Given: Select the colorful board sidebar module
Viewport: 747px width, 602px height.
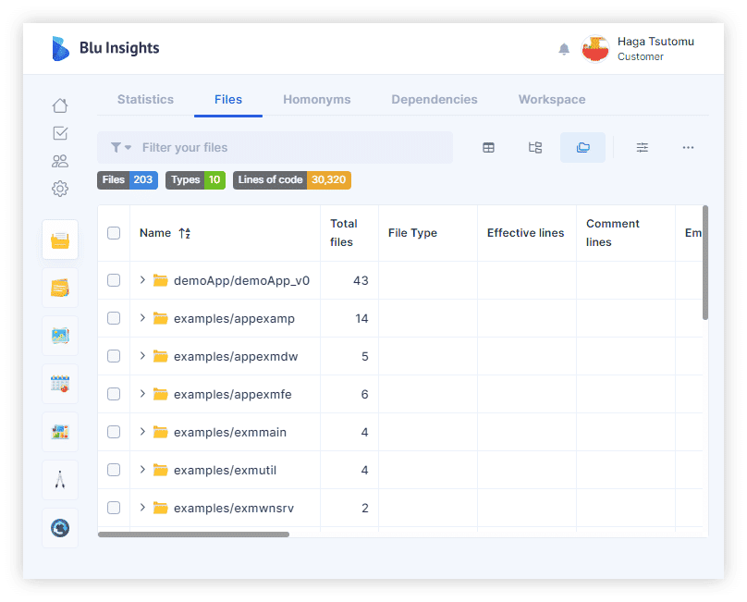Looking at the screenshot, I should pyautogui.click(x=60, y=433).
